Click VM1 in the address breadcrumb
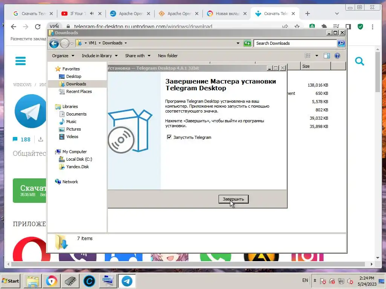Image resolution: width=386 pixels, height=289 pixels. pos(93,43)
